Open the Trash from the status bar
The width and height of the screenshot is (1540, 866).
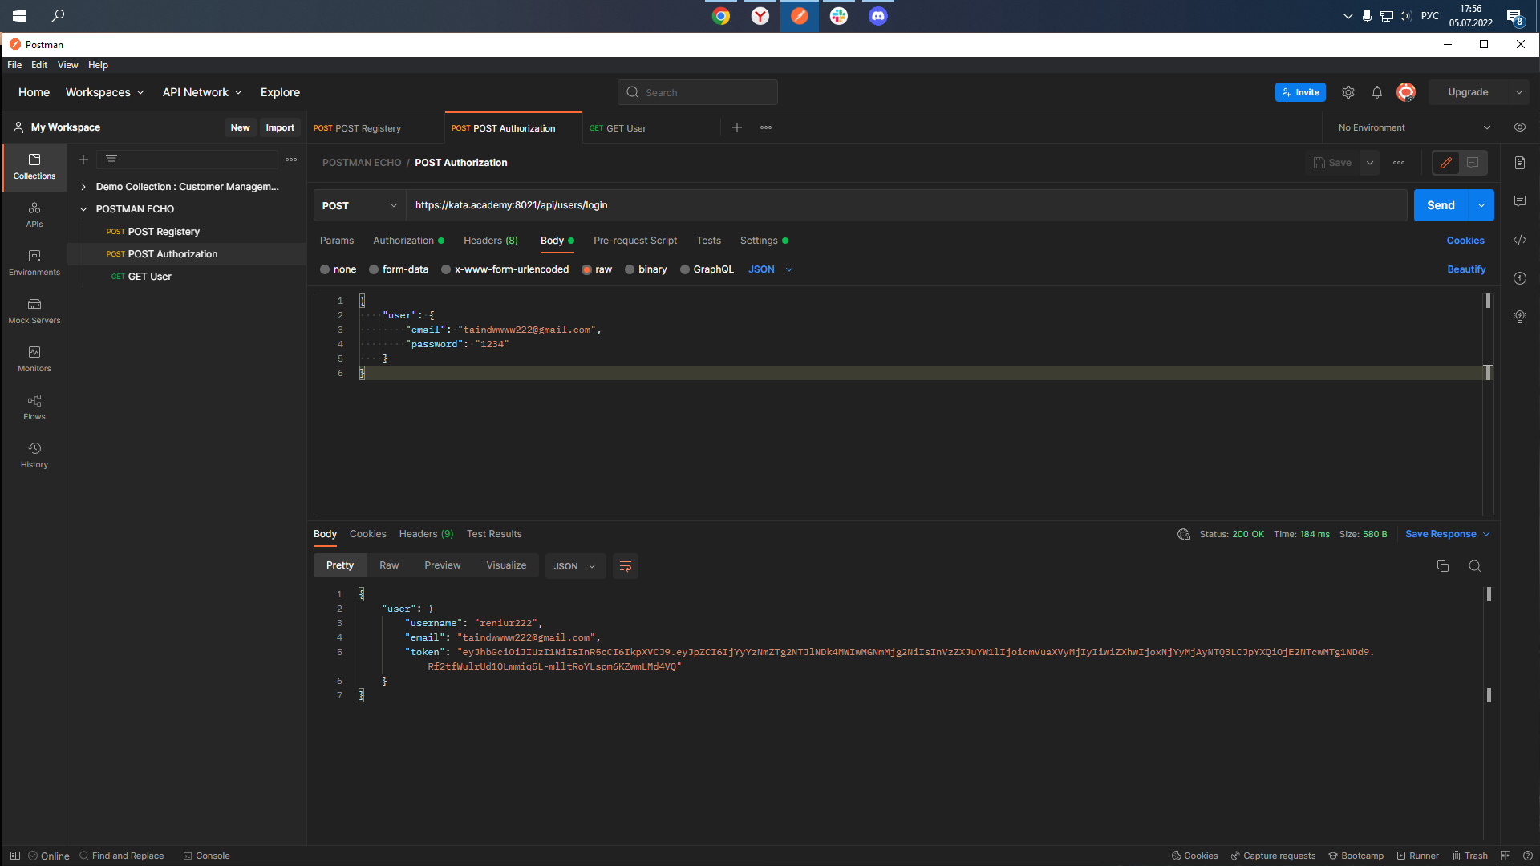click(1471, 856)
